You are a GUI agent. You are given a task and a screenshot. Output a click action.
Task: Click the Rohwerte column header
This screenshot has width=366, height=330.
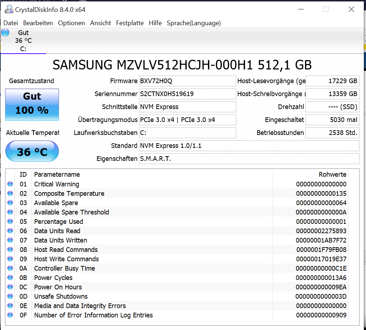tap(332, 175)
